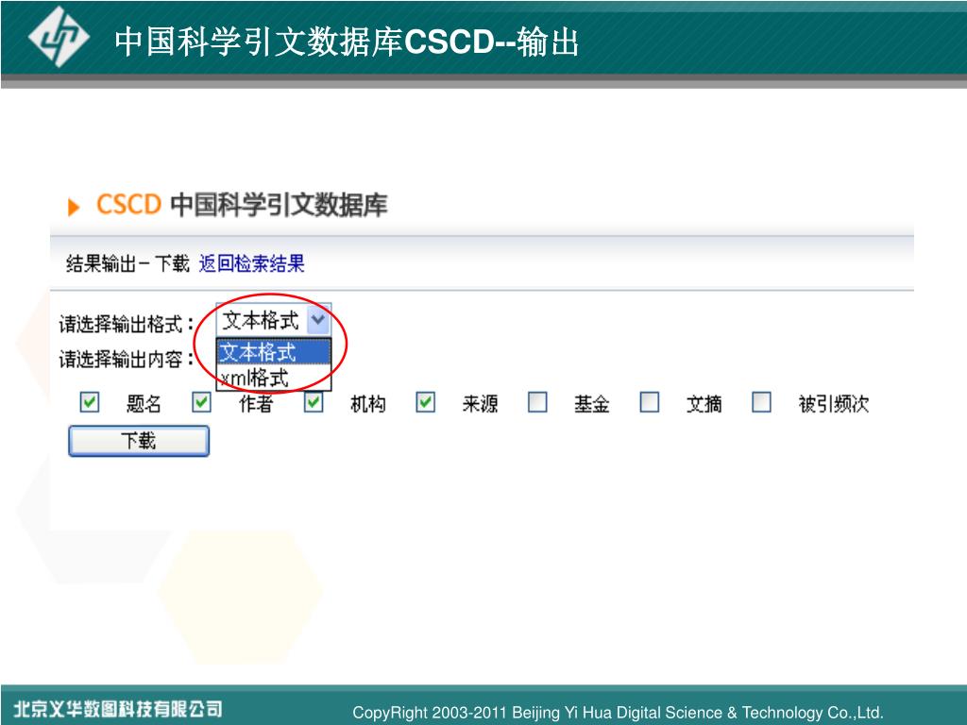
Task: Toggle the 机构 checkbox
Action: (314, 402)
